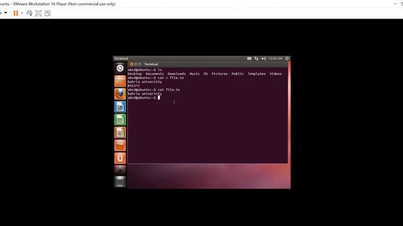Open LibreOffice Impress from the launcher
The width and height of the screenshot is (403, 226).
click(x=120, y=132)
